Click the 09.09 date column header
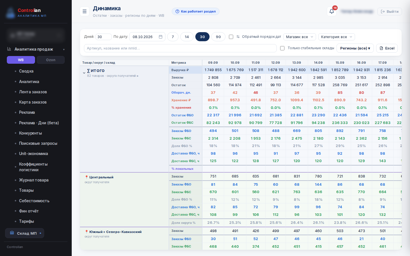The image size is (410, 256). point(213,63)
